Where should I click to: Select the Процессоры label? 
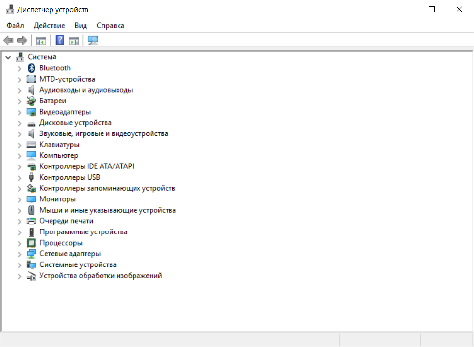point(61,243)
